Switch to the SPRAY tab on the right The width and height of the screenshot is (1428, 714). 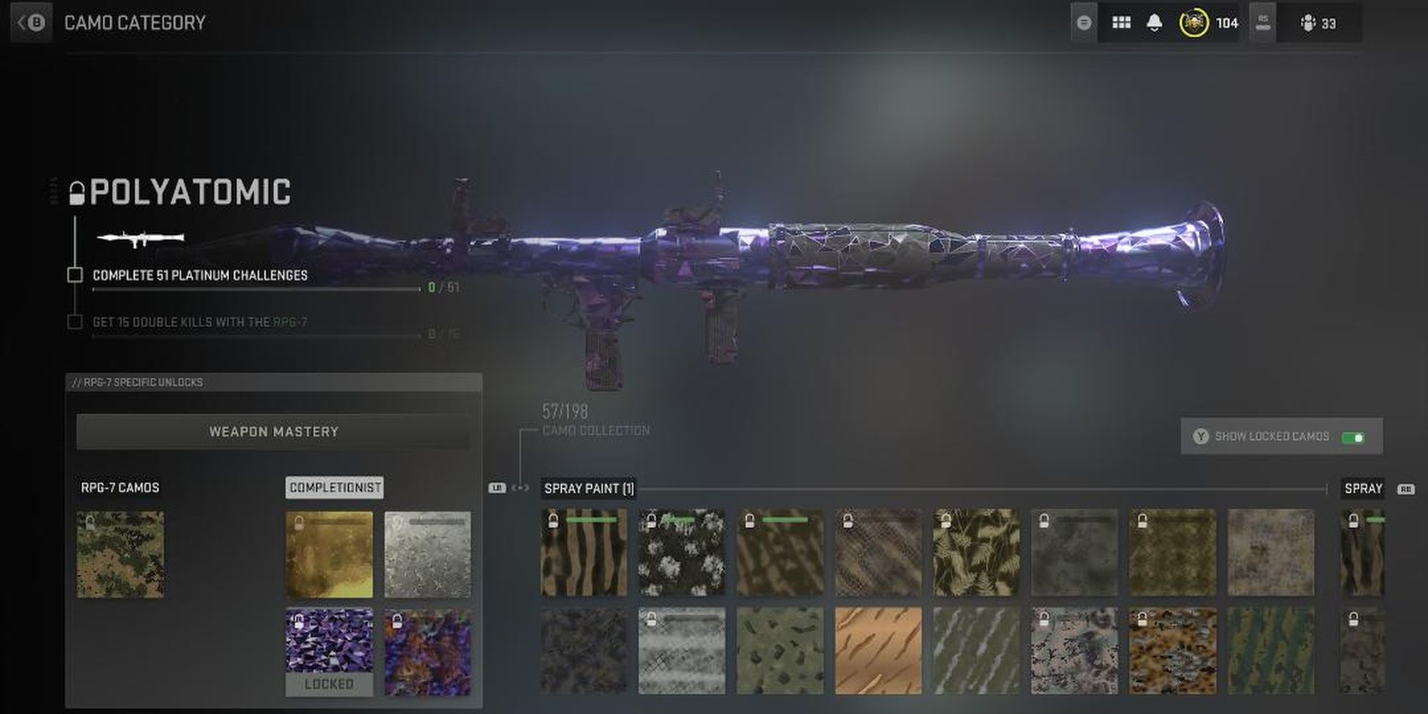pyautogui.click(x=1364, y=488)
